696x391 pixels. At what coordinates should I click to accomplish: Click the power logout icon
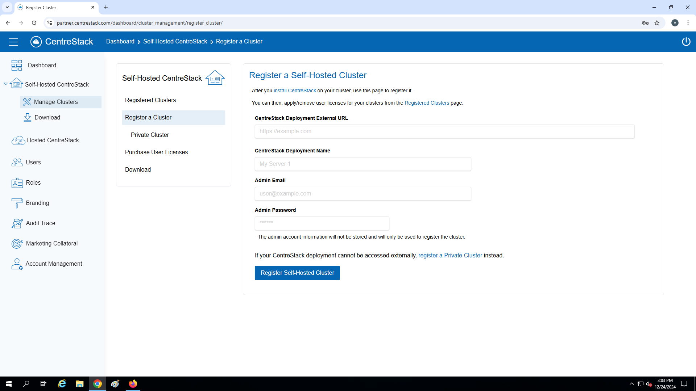coord(686,42)
